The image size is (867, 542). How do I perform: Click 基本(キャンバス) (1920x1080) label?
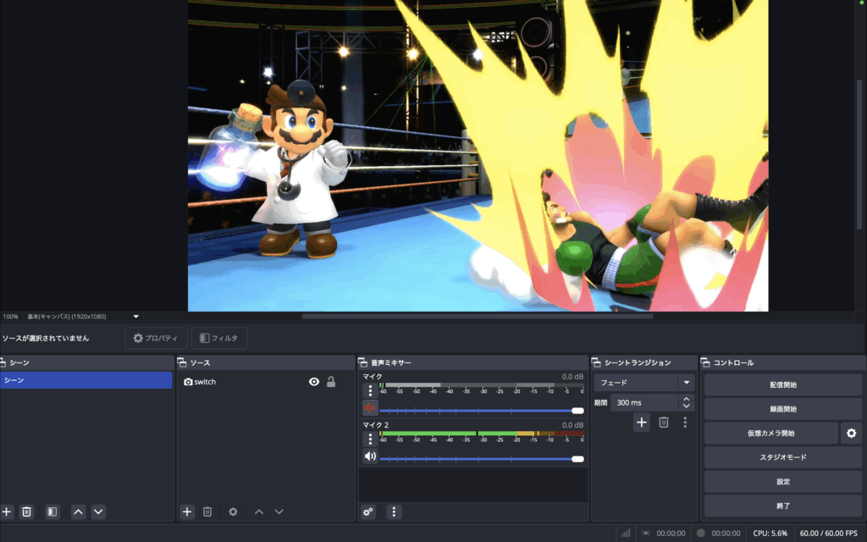tap(67, 317)
